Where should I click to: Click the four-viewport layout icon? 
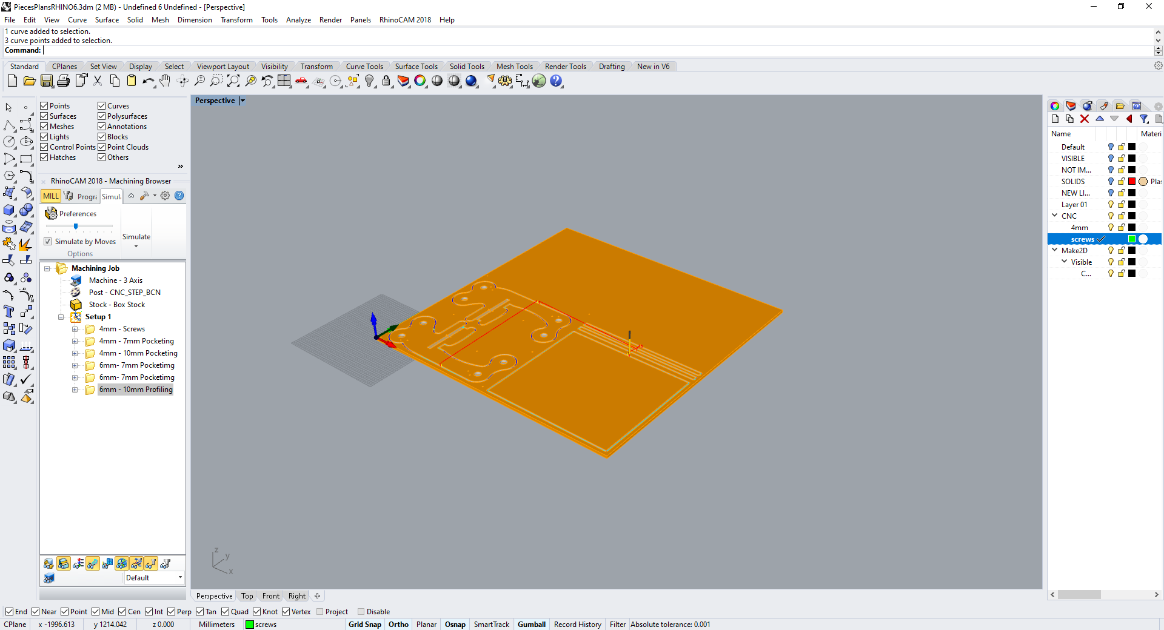[x=284, y=81]
